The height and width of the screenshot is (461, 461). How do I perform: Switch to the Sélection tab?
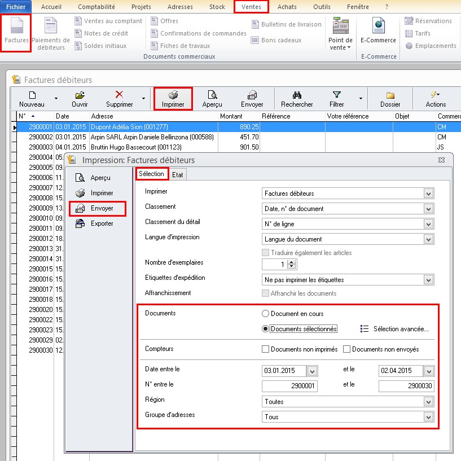point(151,174)
